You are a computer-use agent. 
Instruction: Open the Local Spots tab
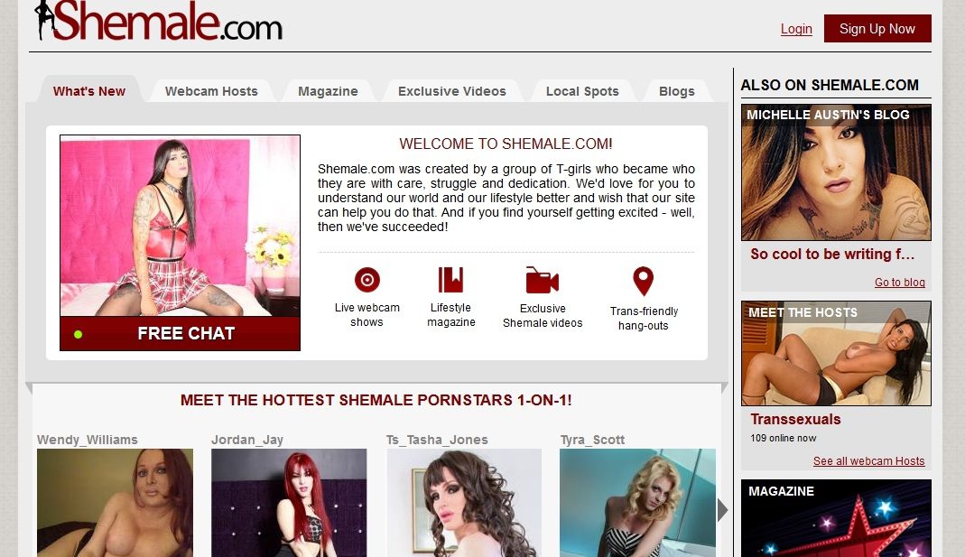point(582,91)
